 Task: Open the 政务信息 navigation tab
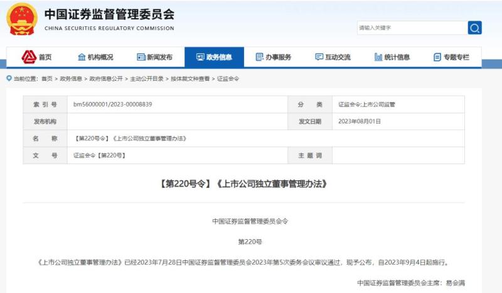[x=214, y=57]
